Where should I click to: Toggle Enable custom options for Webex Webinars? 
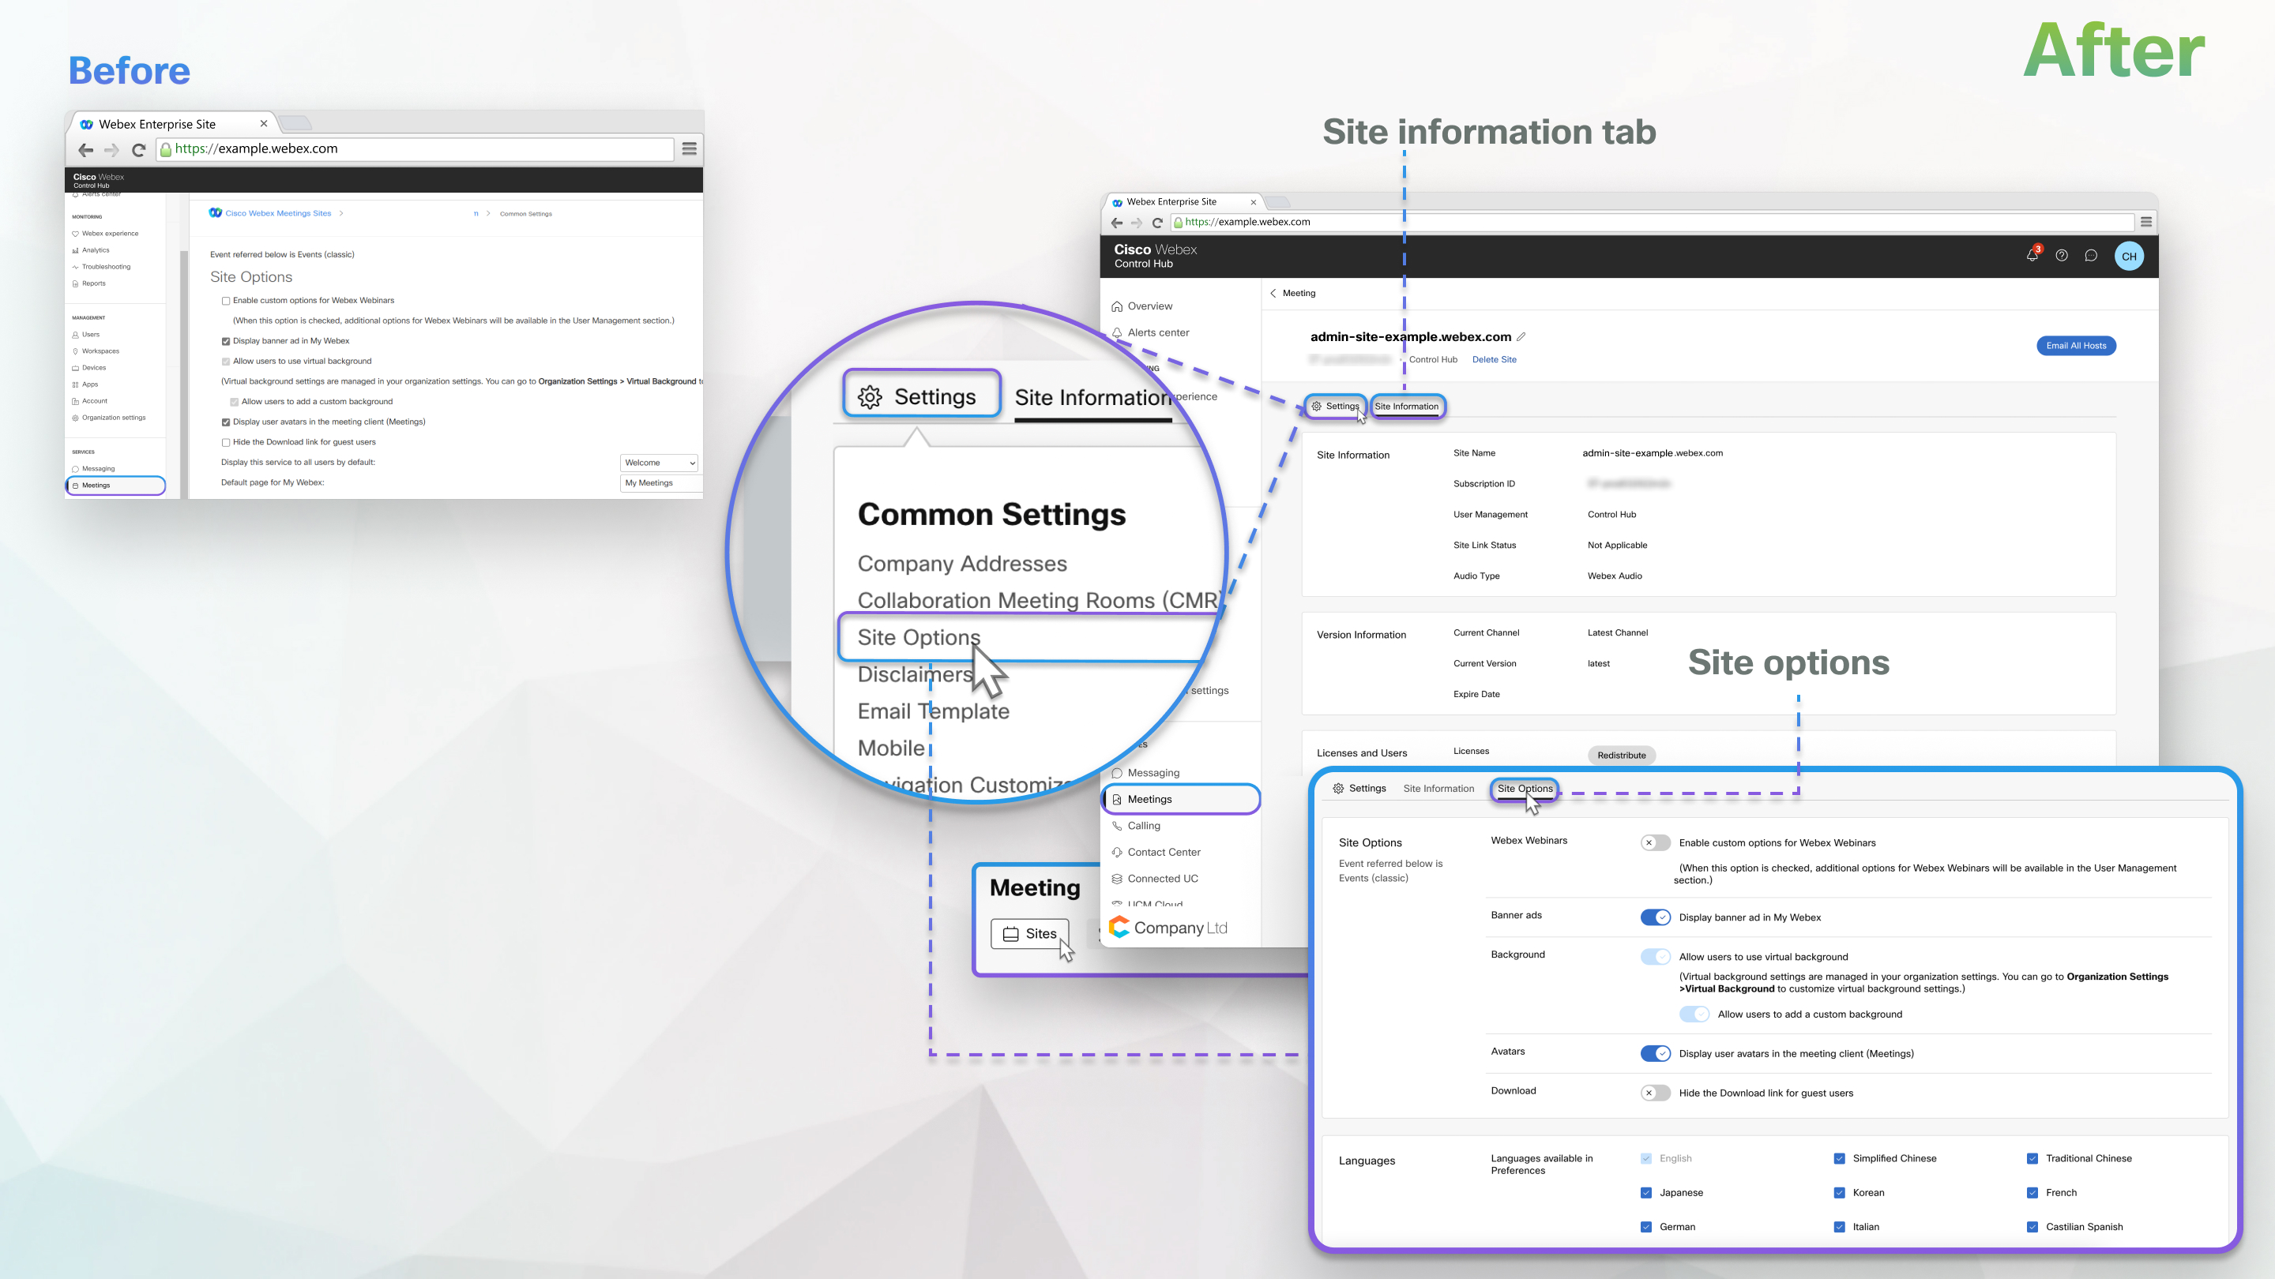click(x=1653, y=842)
